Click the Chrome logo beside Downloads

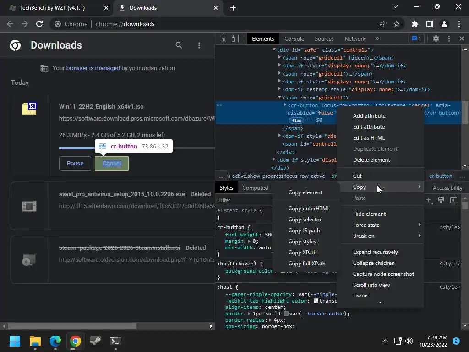pos(15,45)
